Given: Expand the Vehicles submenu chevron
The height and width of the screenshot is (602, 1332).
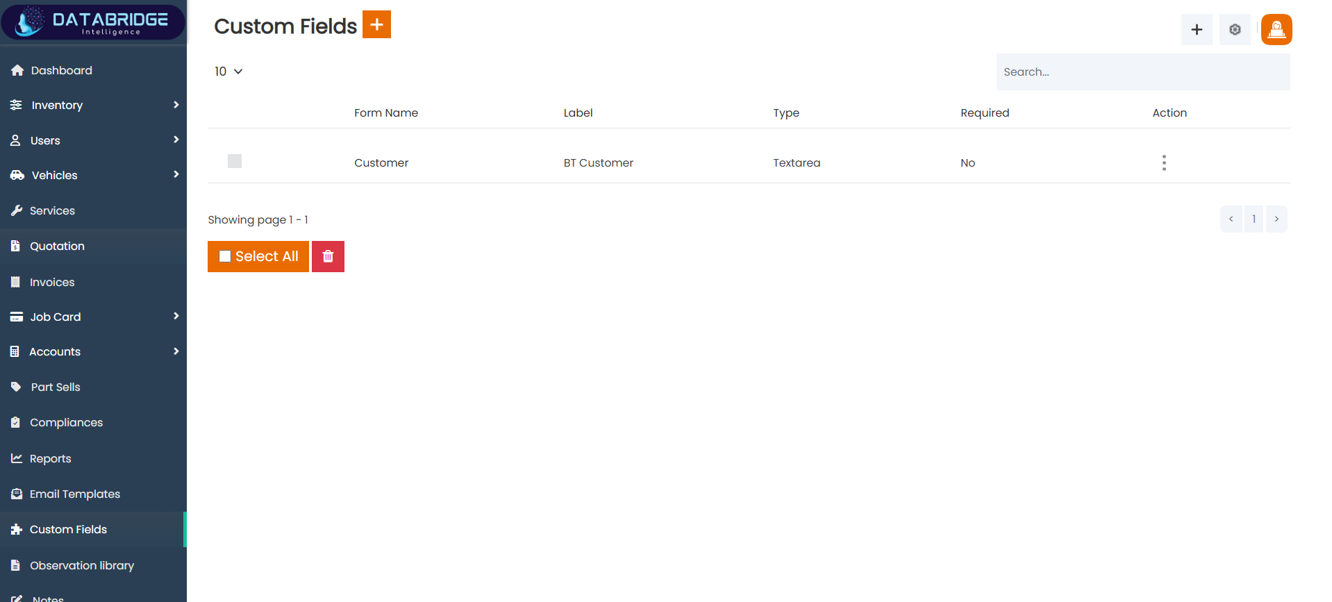Looking at the screenshot, I should pyautogui.click(x=176, y=174).
